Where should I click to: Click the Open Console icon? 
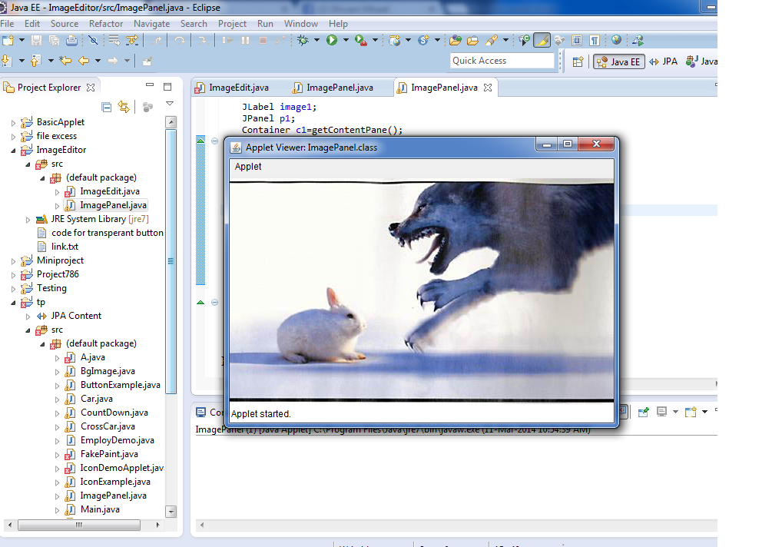691,412
